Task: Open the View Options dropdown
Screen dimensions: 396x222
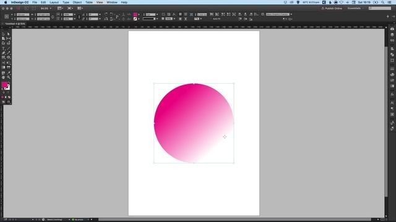Action: tap(60, 8)
